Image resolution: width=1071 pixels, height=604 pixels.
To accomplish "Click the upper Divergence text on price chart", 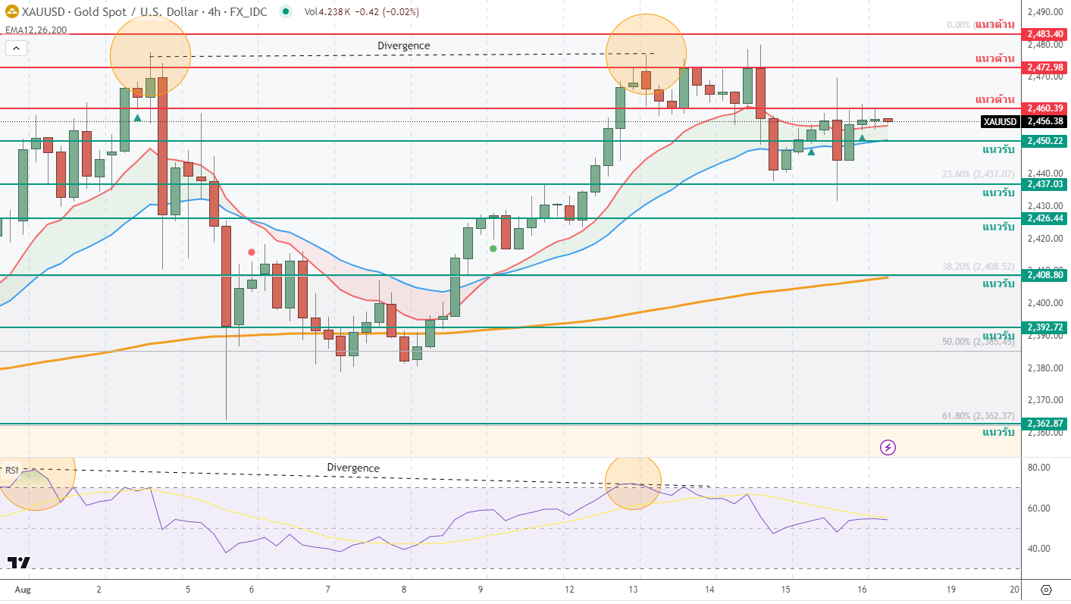I will (x=403, y=45).
